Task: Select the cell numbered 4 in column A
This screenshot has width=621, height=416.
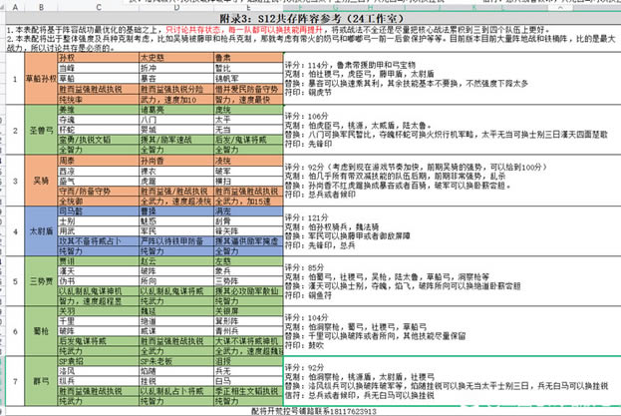Action: click(x=13, y=229)
